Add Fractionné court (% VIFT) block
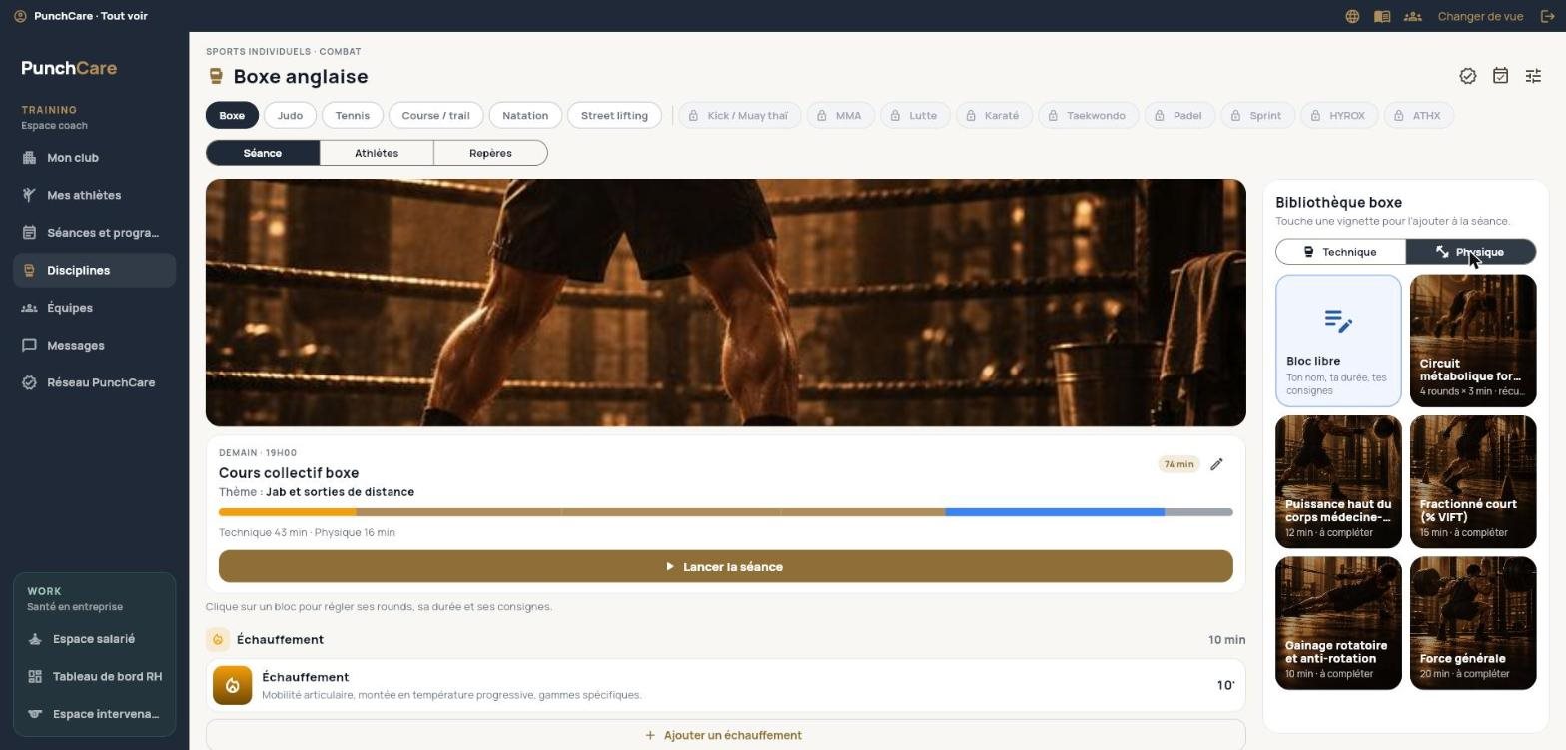Viewport: 1566px width, 750px height. [1473, 482]
